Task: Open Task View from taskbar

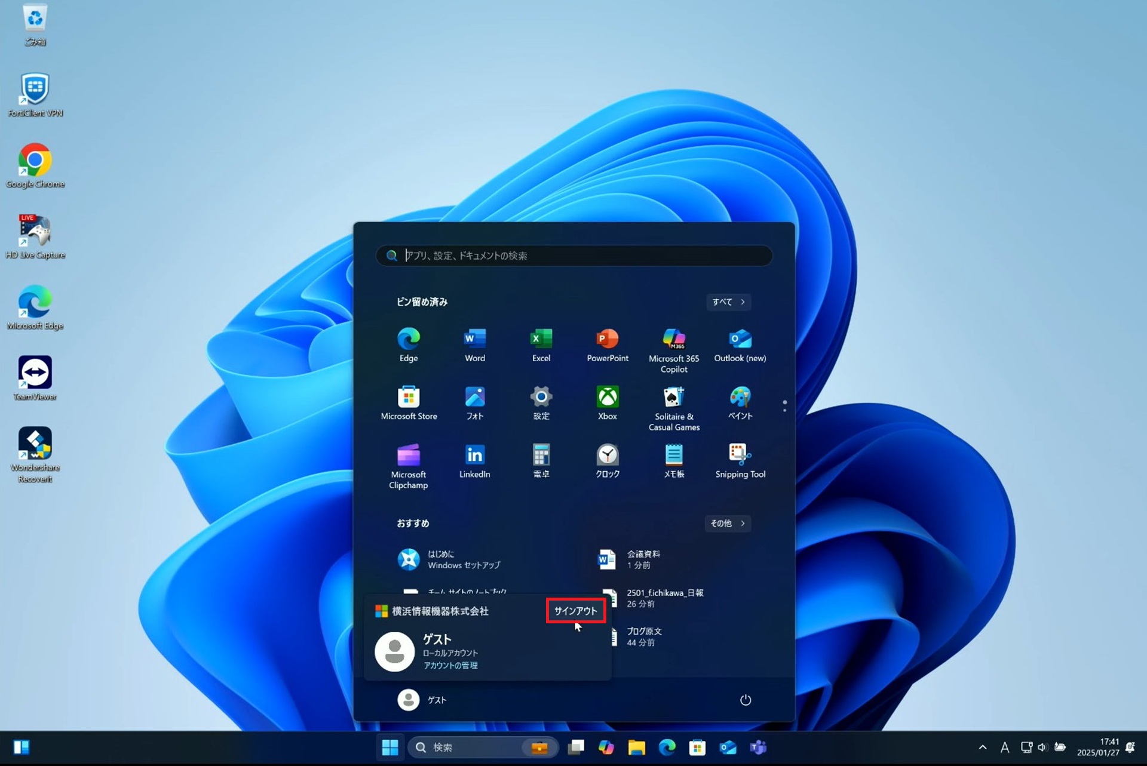Action: 576,747
